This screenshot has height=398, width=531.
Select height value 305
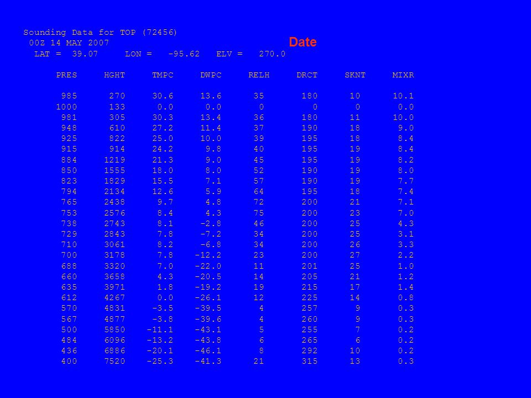(x=117, y=117)
